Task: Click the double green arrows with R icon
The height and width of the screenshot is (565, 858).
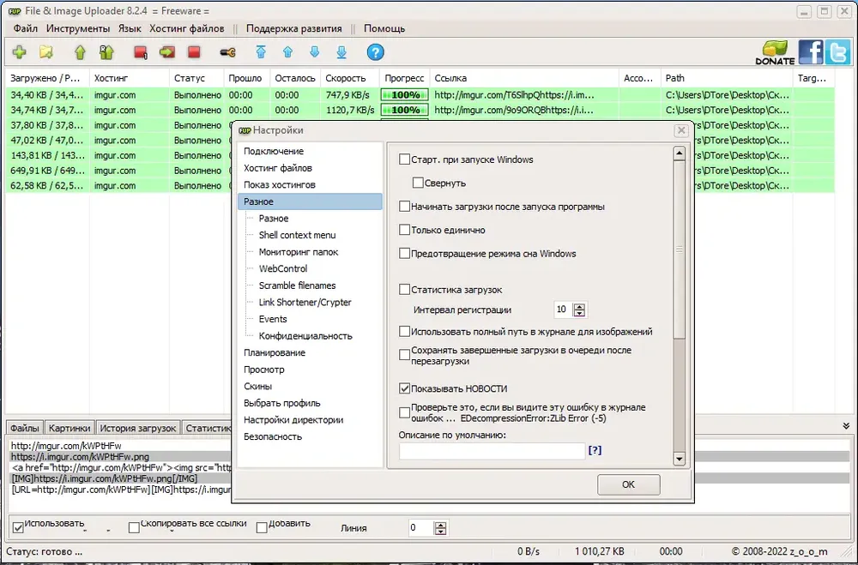Action: pyautogui.click(x=106, y=52)
